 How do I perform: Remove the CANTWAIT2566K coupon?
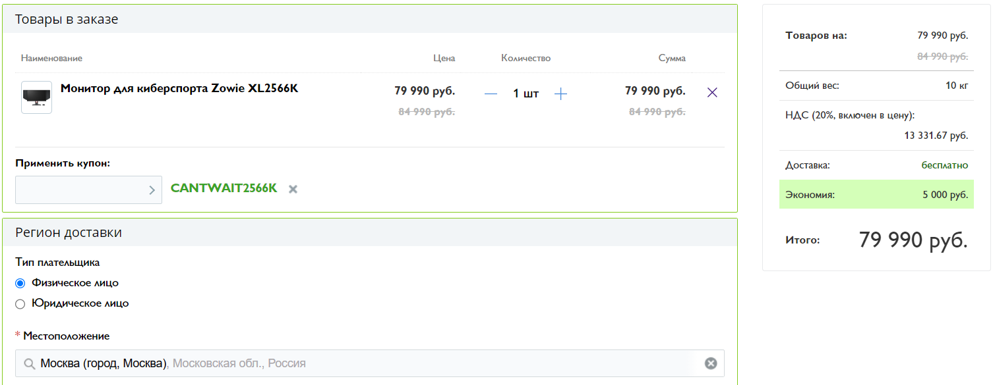click(x=293, y=190)
